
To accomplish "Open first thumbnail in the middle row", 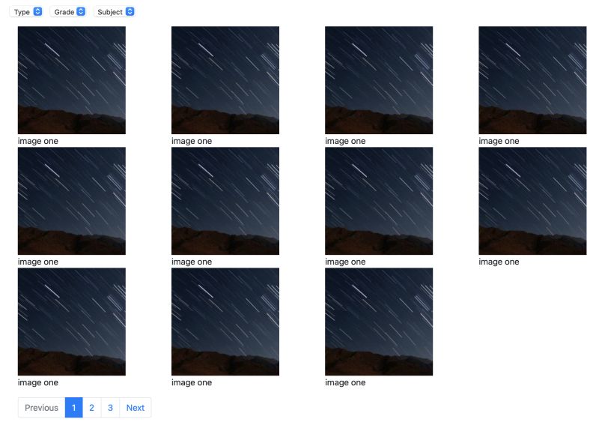I will (x=72, y=201).
